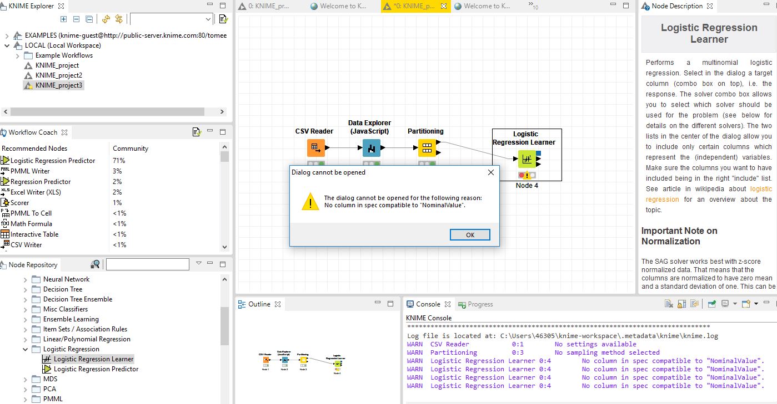Follow the logistic regression Wikipedia link
Viewport: 777px width, 404px height.
click(760, 188)
